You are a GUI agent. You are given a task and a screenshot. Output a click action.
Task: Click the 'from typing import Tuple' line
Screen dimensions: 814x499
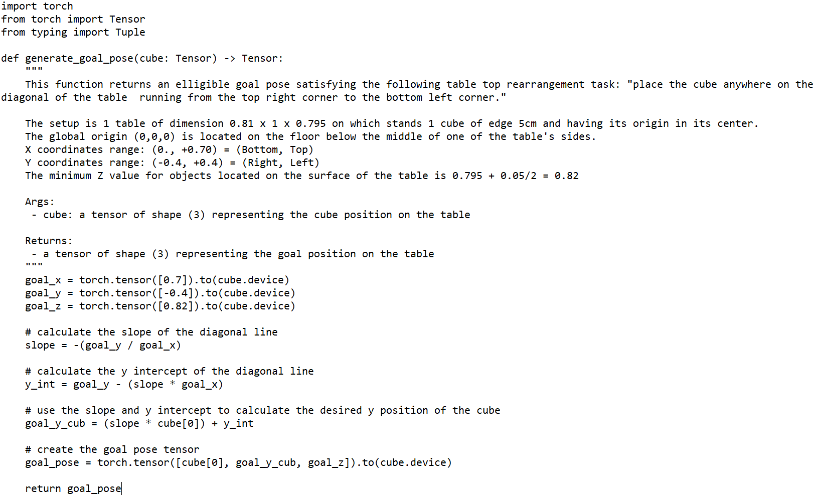pyautogui.click(x=73, y=32)
